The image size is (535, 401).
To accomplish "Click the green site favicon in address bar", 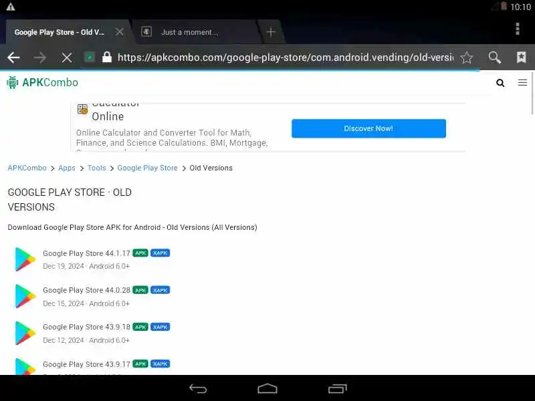I will 90,57.
